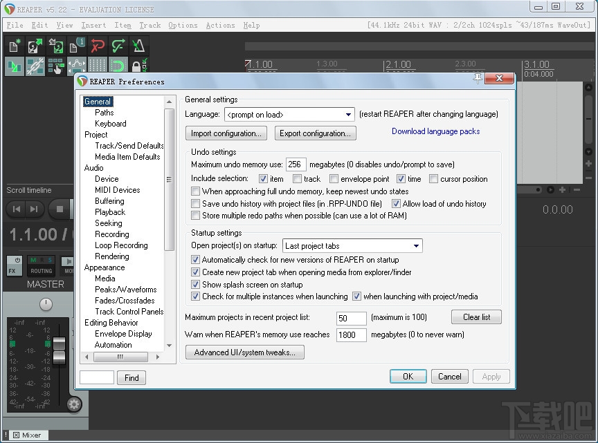
Task: Open the Language dropdown
Action: pyautogui.click(x=290, y=114)
